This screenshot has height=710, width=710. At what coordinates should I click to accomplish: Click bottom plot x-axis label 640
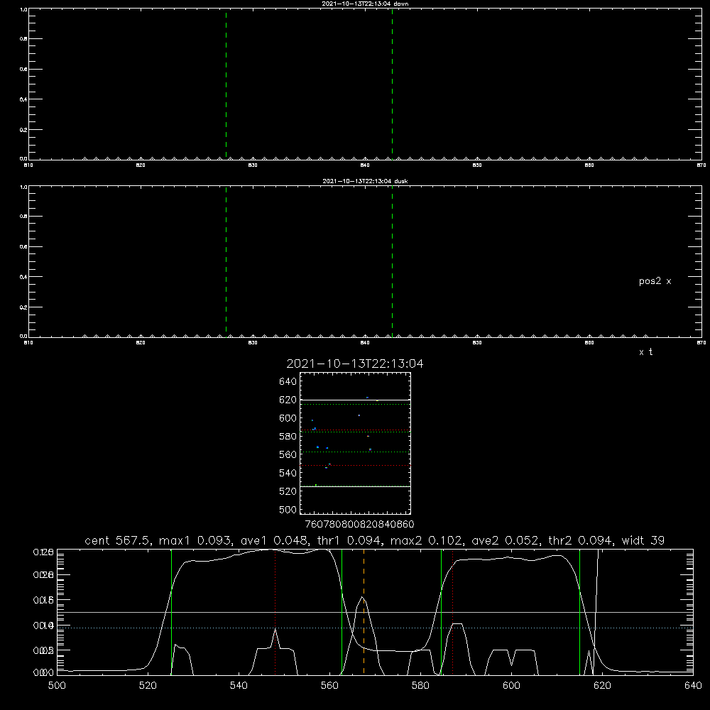click(693, 686)
